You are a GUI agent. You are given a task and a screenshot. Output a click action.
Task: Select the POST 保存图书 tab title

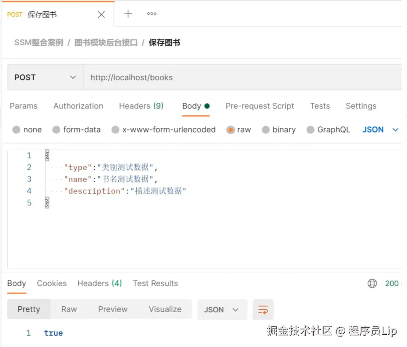click(x=32, y=14)
